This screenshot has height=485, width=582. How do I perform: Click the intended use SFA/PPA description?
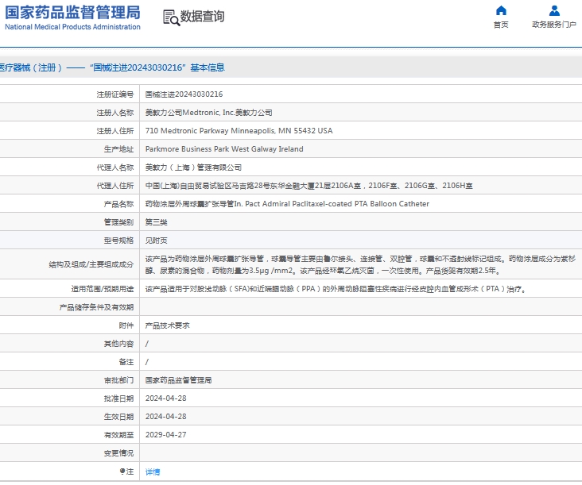point(336,289)
